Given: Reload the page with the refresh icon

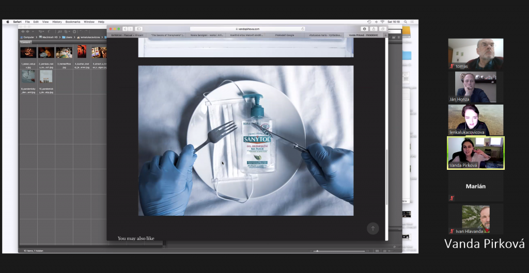Looking at the screenshot, I should [x=303, y=29].
